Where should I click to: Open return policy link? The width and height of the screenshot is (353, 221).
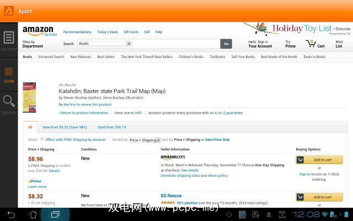click(x=217, y=176)
